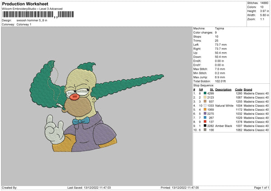This screenshot has height=191, width=271.
Task: Click the 'Production Worksheet' heading
Action: (25, 4)
